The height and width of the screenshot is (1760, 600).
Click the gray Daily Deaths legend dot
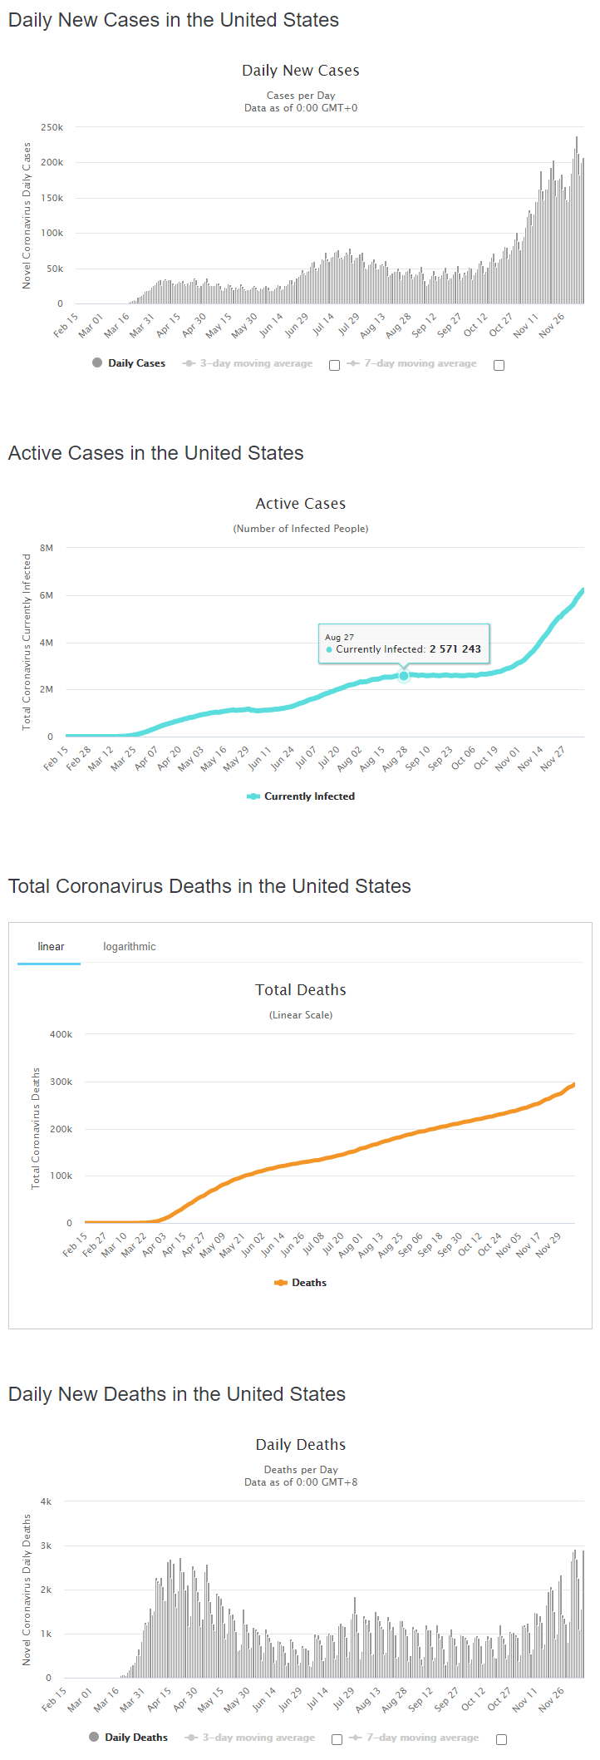tap(94, 1737)
